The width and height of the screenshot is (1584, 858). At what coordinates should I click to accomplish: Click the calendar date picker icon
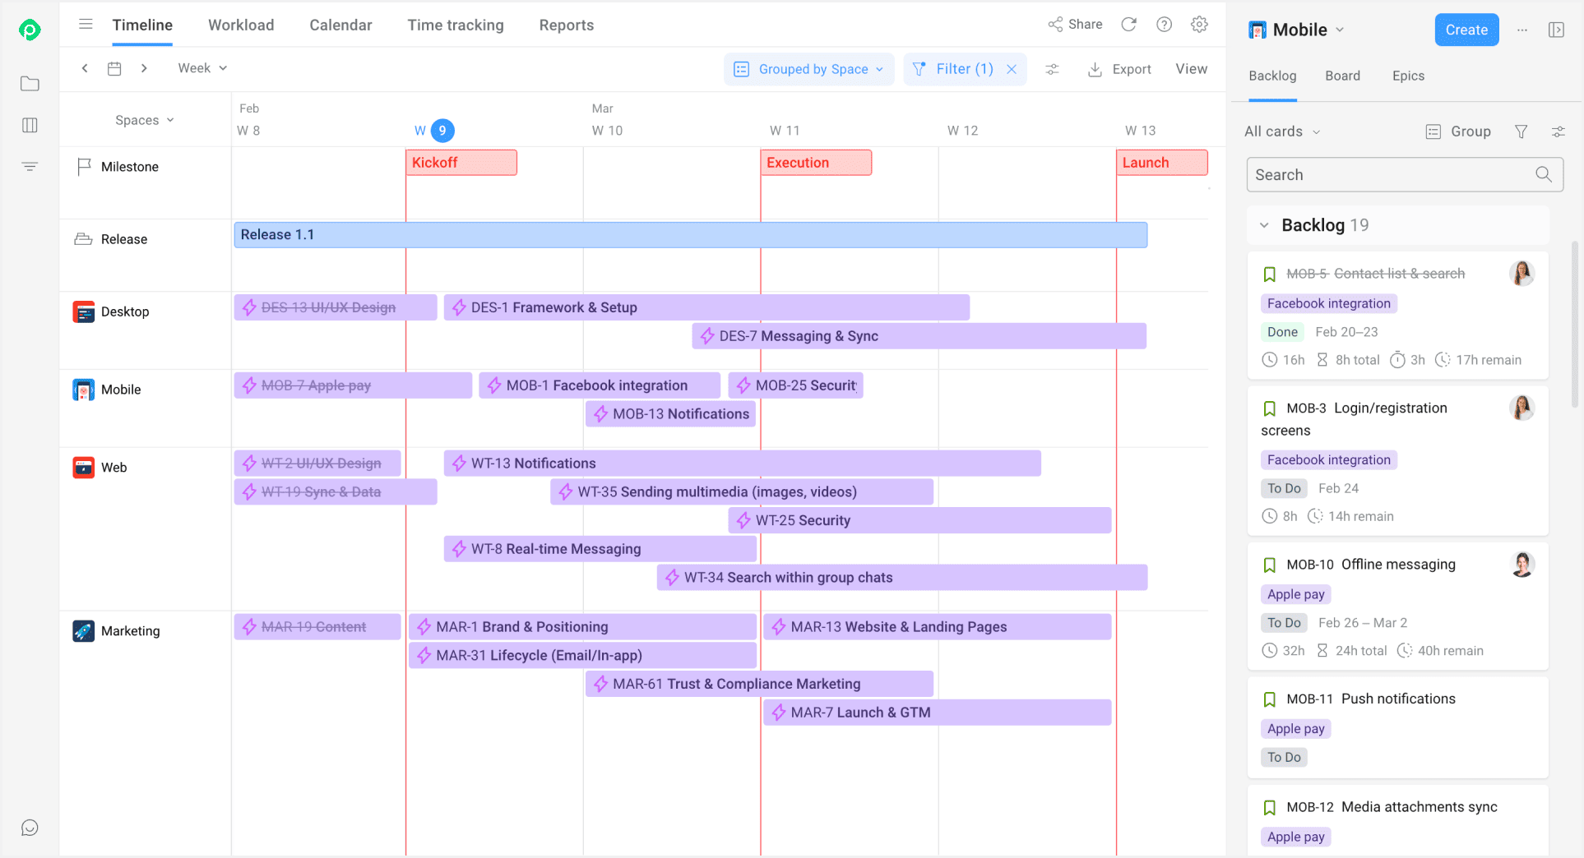click(114, 69)
